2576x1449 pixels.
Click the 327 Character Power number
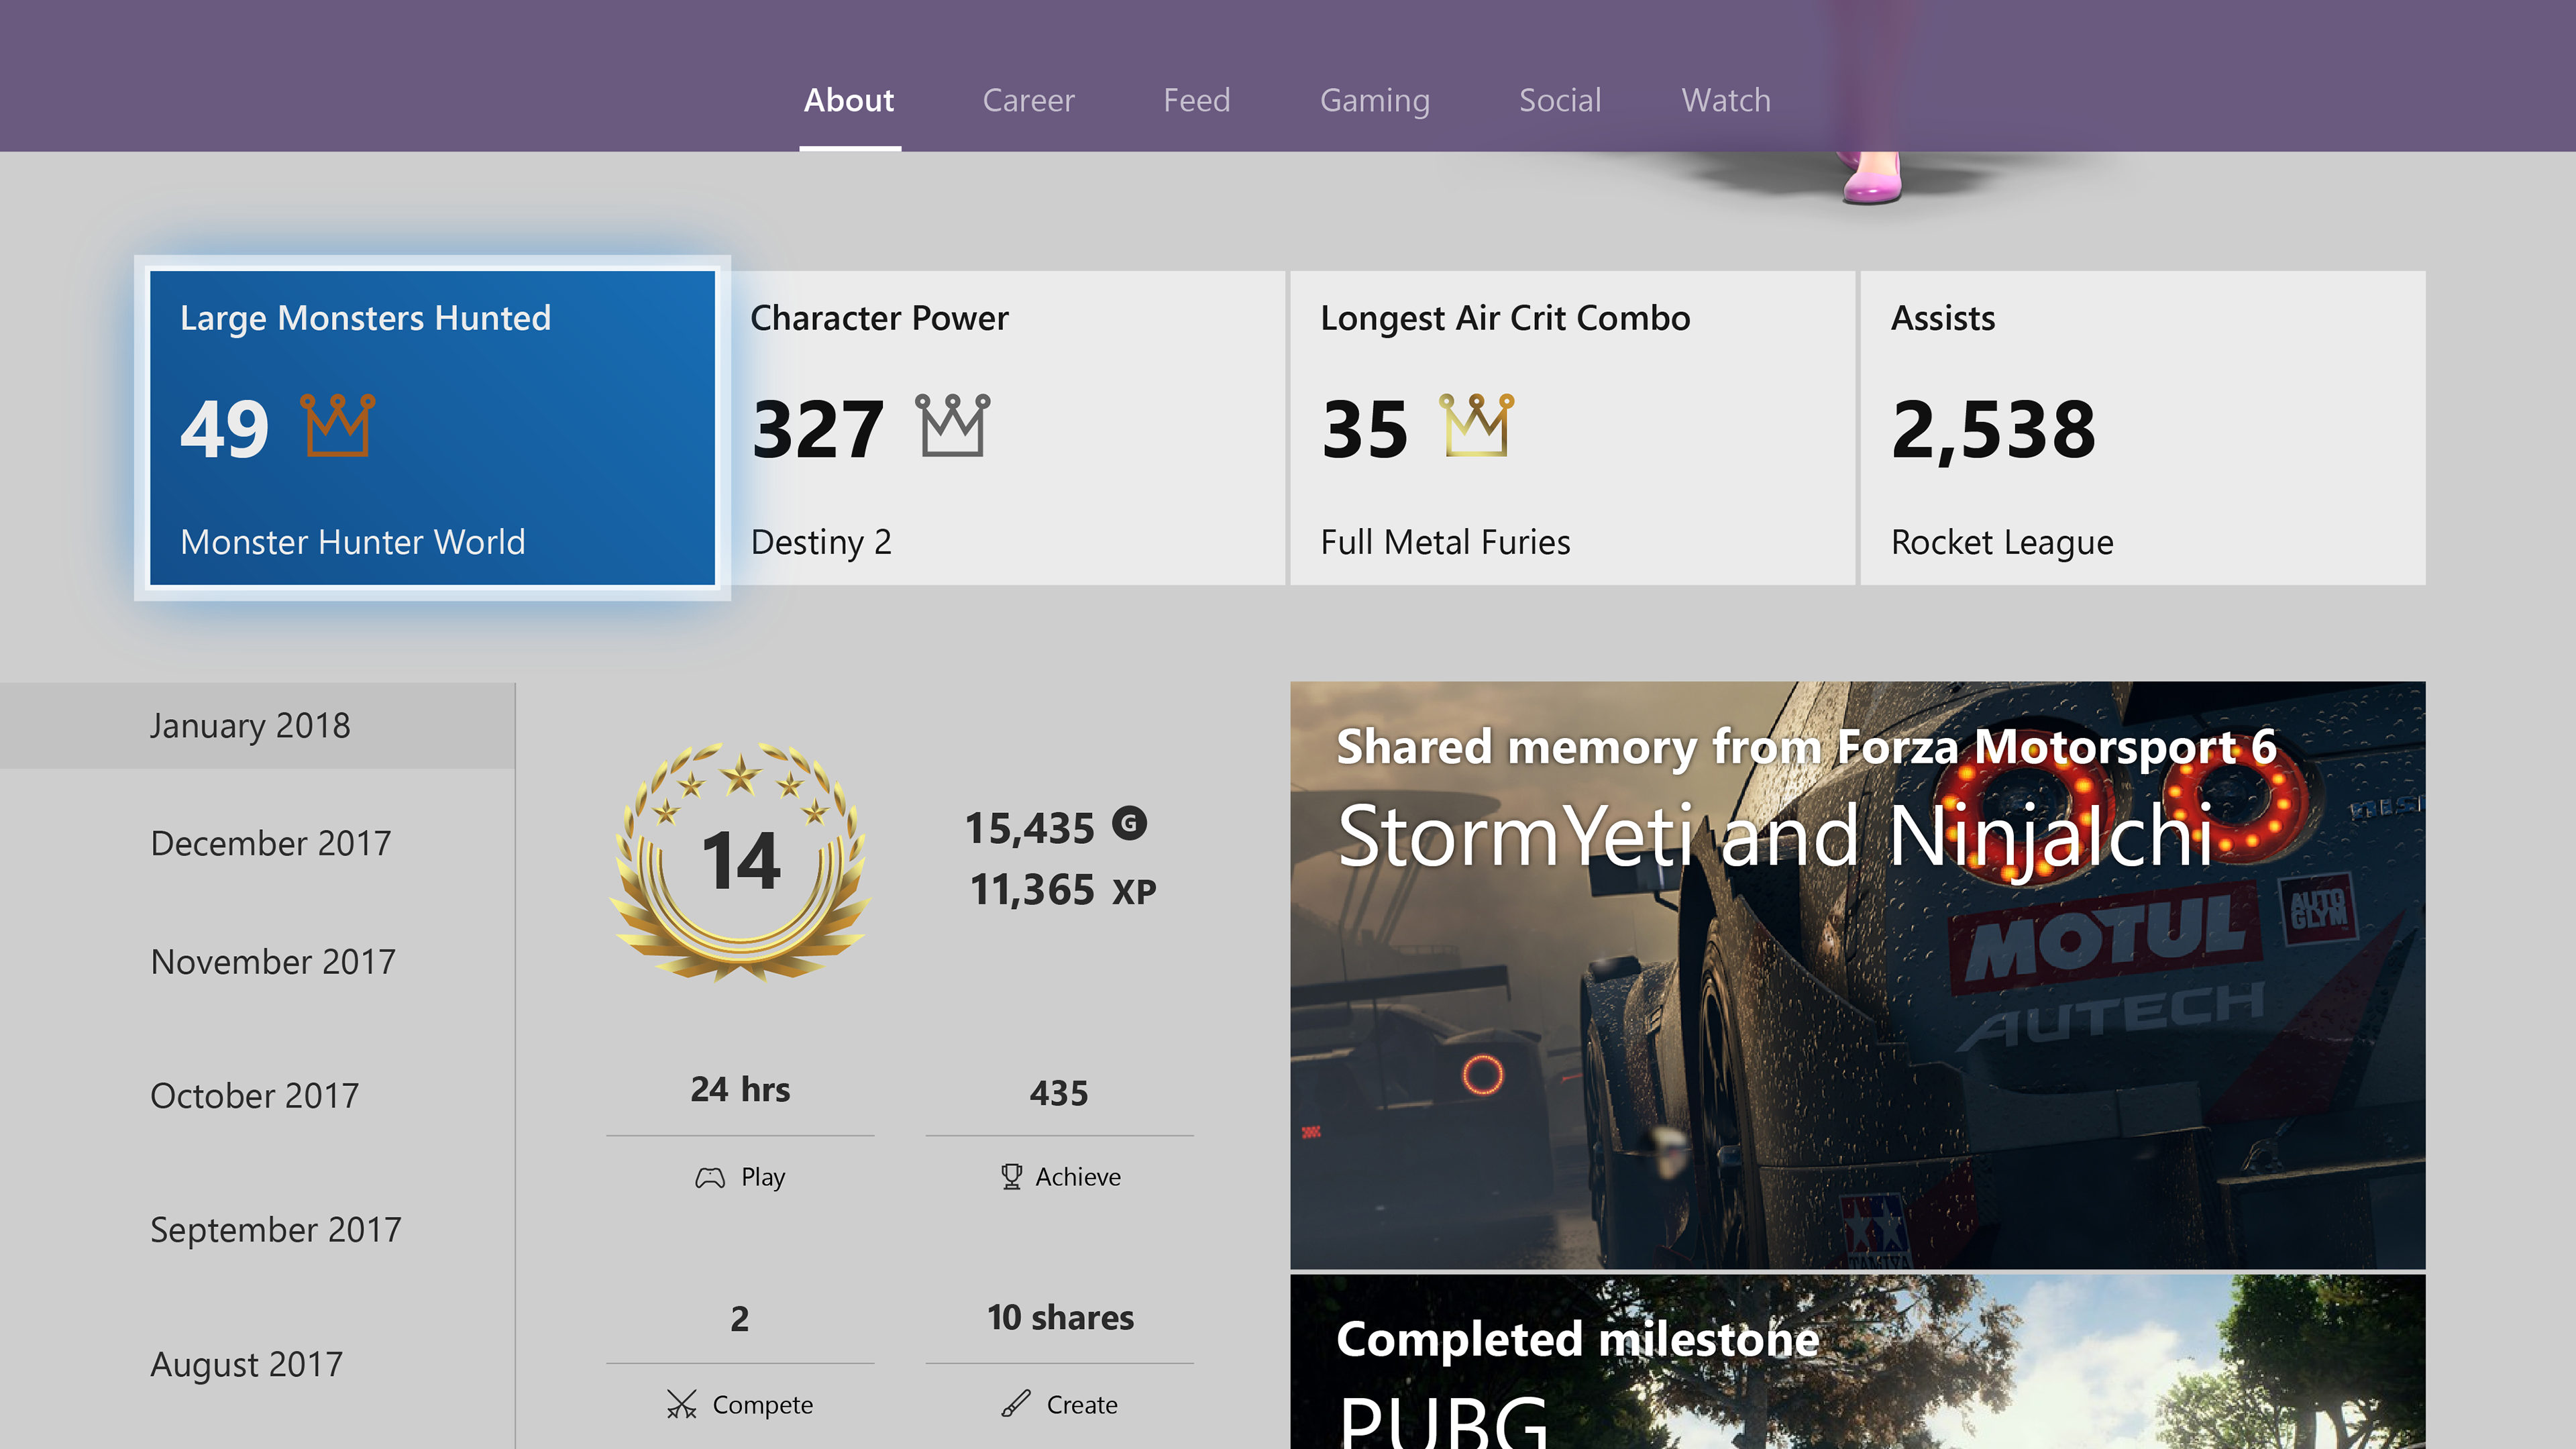pos(818,429)
